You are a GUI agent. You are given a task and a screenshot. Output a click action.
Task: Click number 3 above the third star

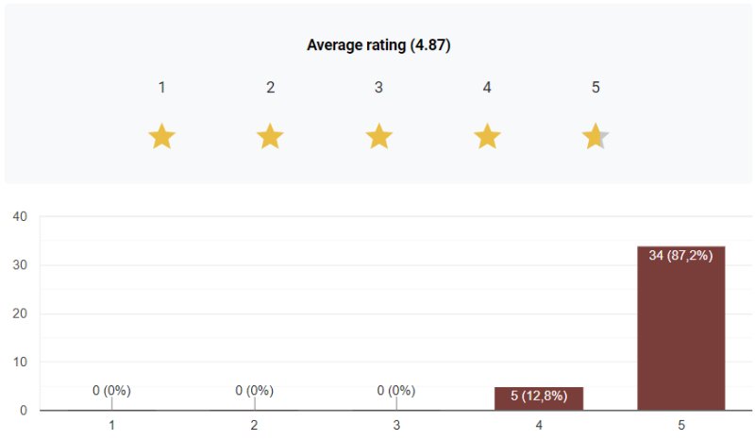378,88
